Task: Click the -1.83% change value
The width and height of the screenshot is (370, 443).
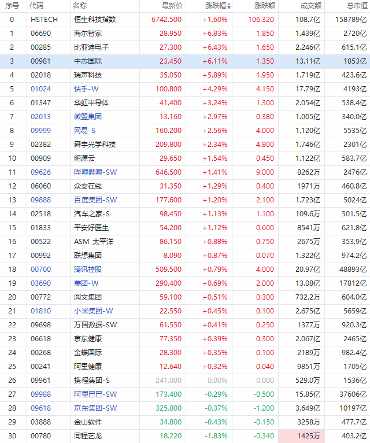Action: [x=216, y=435]
